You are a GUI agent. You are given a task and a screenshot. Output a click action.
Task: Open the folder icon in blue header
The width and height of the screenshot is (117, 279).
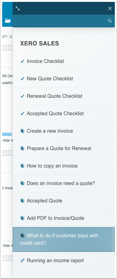[x=8, y=21]
